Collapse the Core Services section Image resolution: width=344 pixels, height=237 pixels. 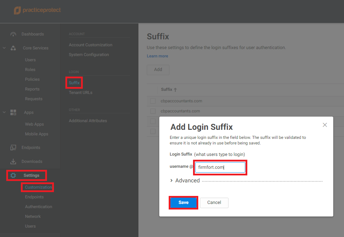point(4,48)
